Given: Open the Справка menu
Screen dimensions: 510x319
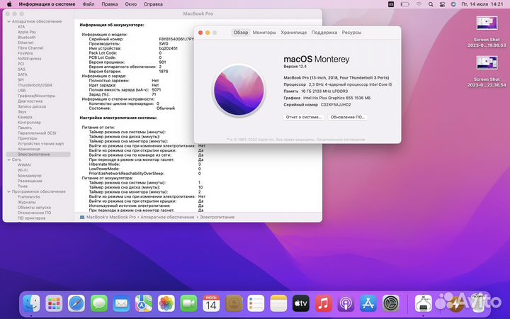Looking at the screenshot, I should coord(153,4).
